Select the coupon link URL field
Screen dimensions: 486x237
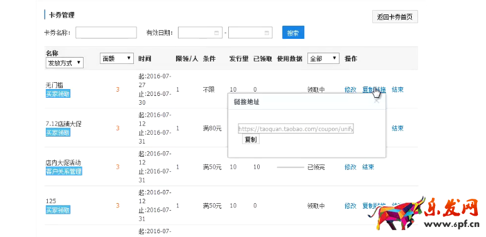pyautogui.click(x=296, y=129)
